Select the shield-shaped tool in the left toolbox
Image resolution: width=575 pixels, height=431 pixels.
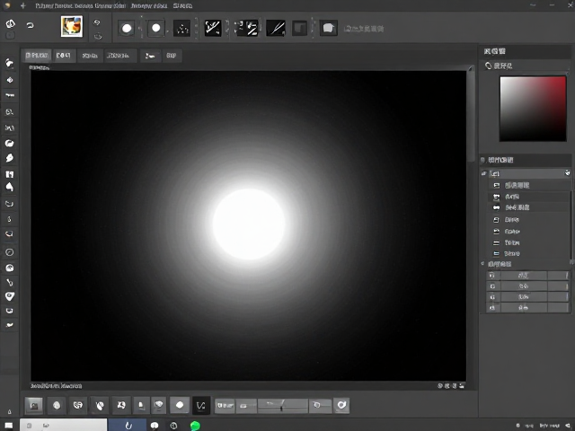pyautogui.click(x=10, y=296)
